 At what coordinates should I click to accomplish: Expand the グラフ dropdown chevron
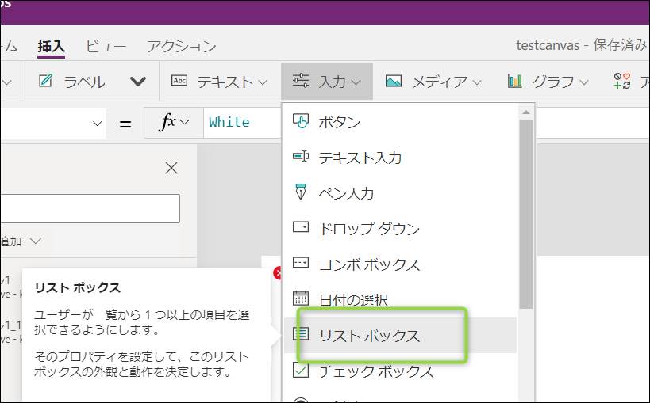[584, 82]
